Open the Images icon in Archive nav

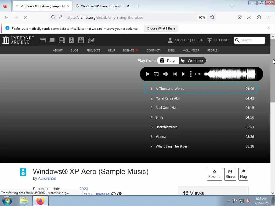(x=91, y=40)
